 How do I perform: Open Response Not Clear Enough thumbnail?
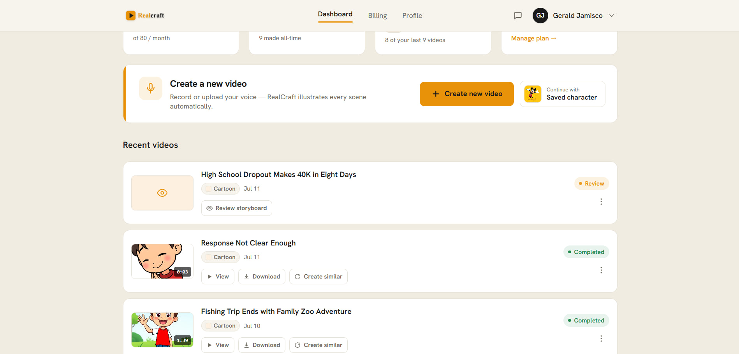(162, 261)
